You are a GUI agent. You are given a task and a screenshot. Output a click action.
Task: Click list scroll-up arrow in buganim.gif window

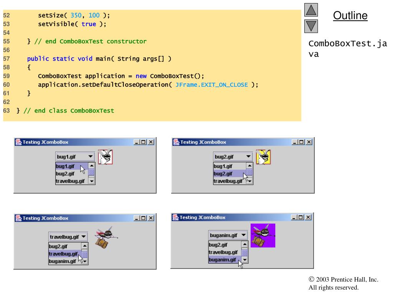[244, 244]
